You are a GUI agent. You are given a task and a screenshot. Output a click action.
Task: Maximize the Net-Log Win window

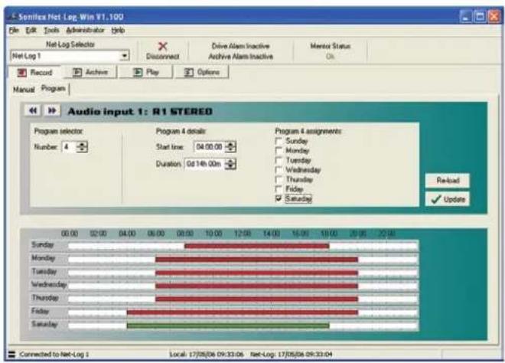point(481,16)
